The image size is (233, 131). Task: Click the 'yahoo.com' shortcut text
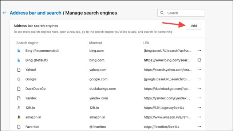click(98, 70)
